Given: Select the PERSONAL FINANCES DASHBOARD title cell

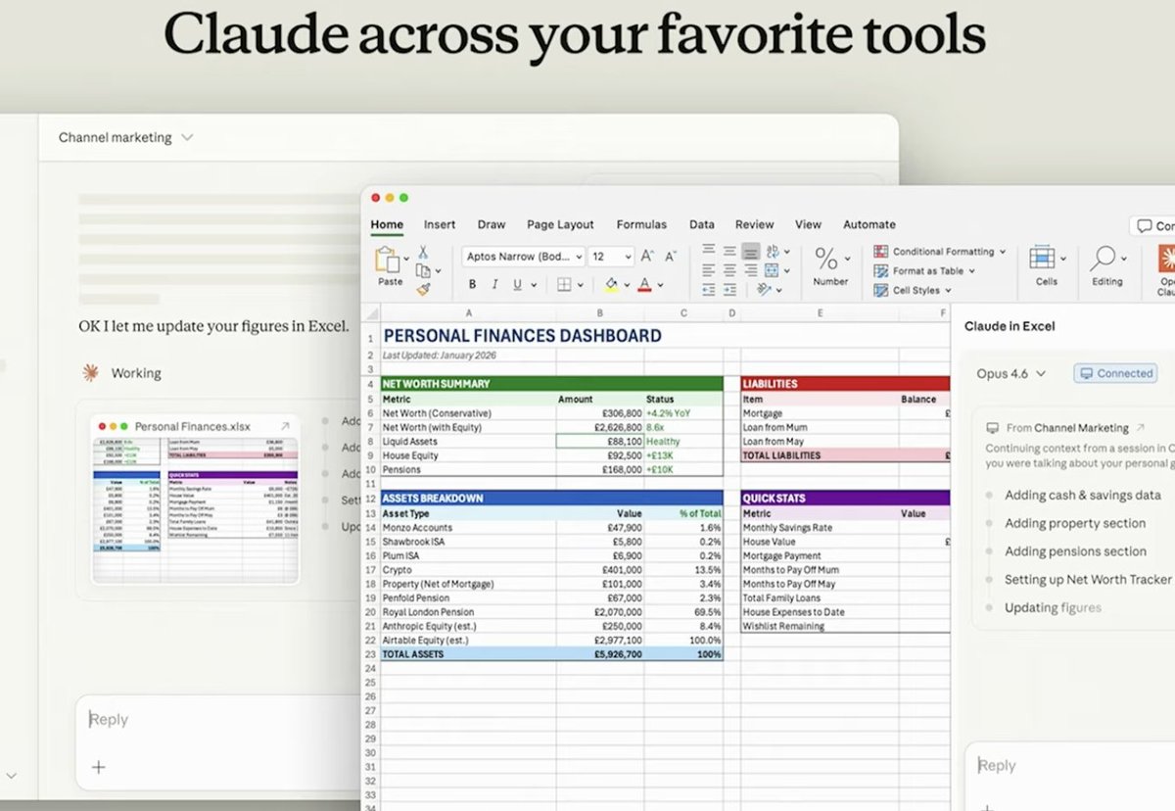Looking at the screenshot, I should (x=522, y=336).
